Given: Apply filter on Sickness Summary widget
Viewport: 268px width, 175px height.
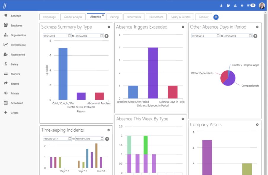Looking at the screenshot, I should (x=106, y=36).
